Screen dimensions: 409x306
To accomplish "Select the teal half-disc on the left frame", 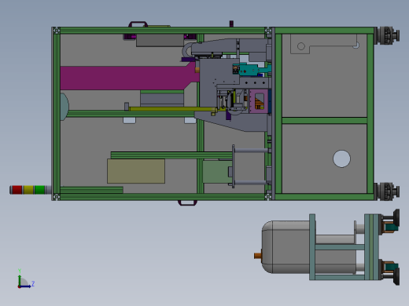I will point(64,107).
